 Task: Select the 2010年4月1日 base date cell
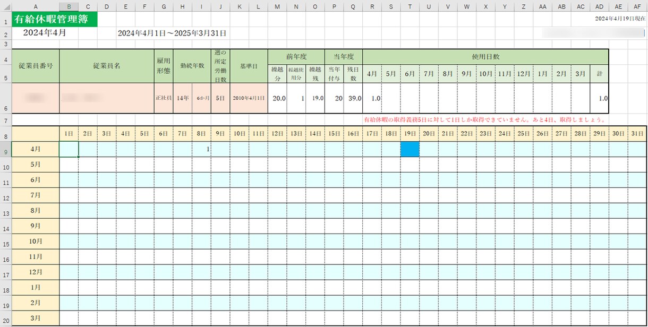pos(249,98)
